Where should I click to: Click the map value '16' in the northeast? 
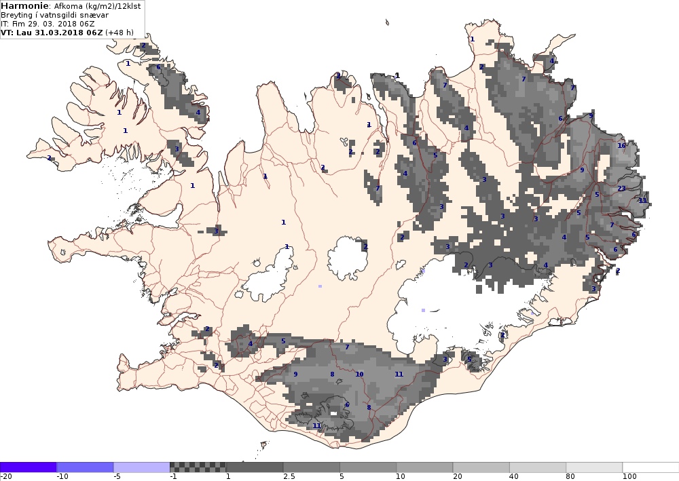point(621,145)
